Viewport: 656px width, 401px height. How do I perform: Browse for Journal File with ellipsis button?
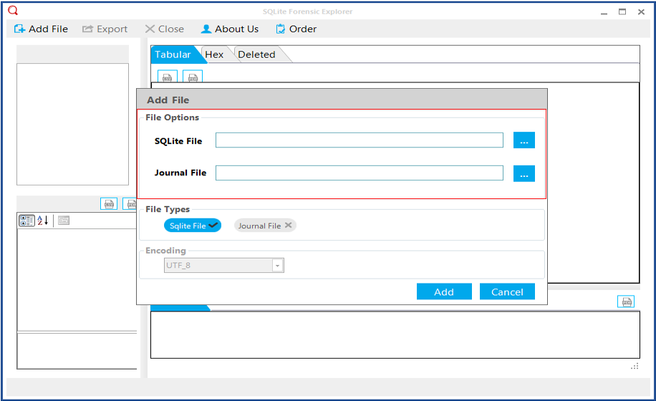point(524,173)
